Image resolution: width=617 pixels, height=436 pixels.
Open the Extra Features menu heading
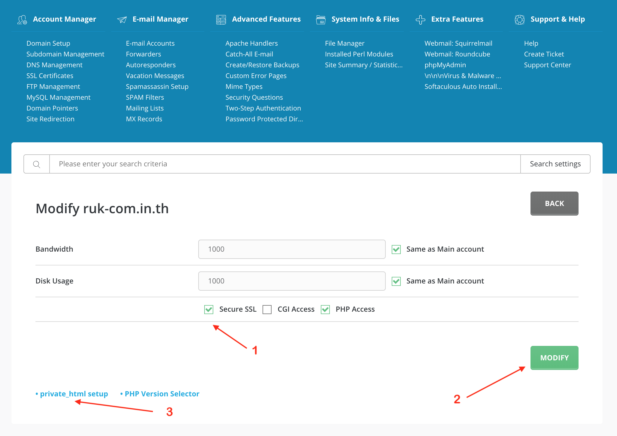click(x=457, y=19)
